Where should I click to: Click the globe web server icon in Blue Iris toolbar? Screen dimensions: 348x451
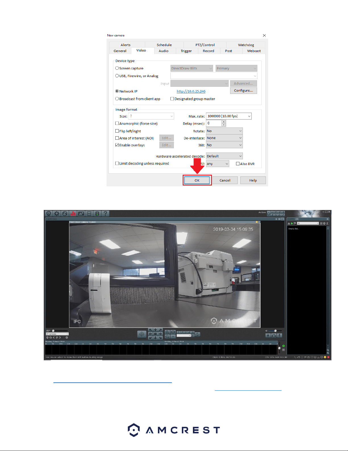click(x=65, y=213)
